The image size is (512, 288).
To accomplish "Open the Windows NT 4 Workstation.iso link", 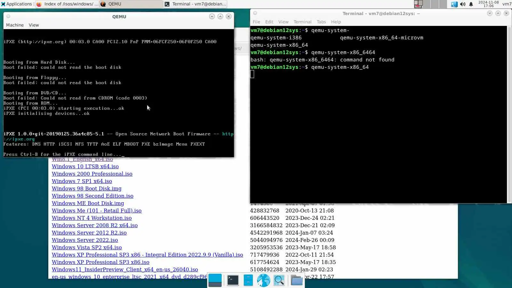I will tap(92, 218).
